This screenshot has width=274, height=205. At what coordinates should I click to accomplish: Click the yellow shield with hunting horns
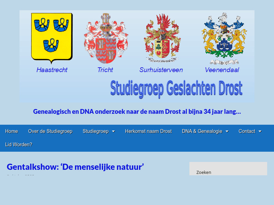coord(52,38)
